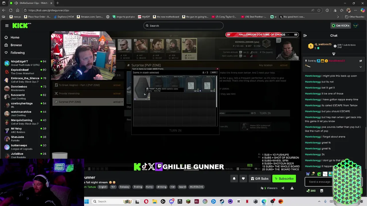Open Steam from taskbar
The image size is (367, 206).
(x=222, y=201)
